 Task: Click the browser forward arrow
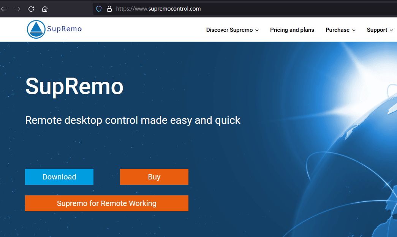click(x=17, y=9)
